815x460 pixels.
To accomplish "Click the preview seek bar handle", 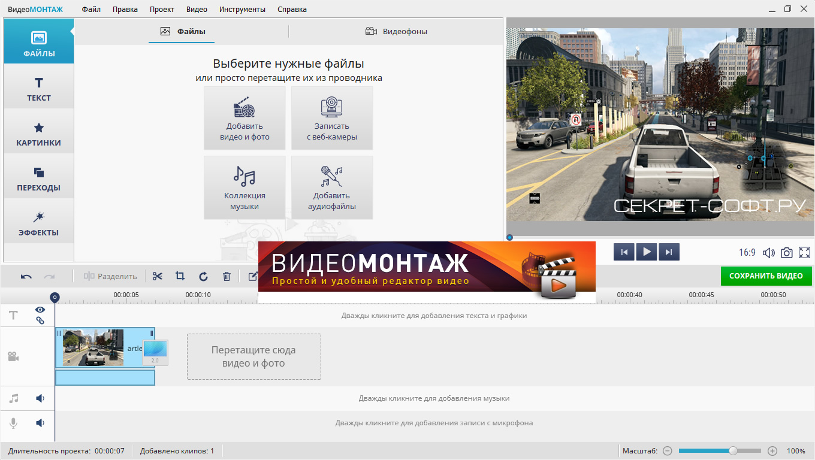I will coord(509,238).
